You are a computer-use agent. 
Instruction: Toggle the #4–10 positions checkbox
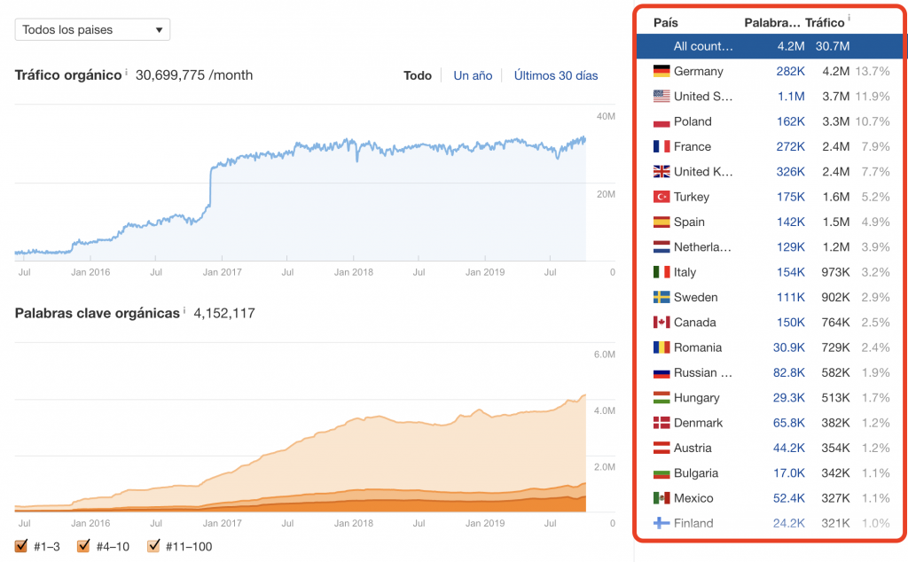point(84,546)
